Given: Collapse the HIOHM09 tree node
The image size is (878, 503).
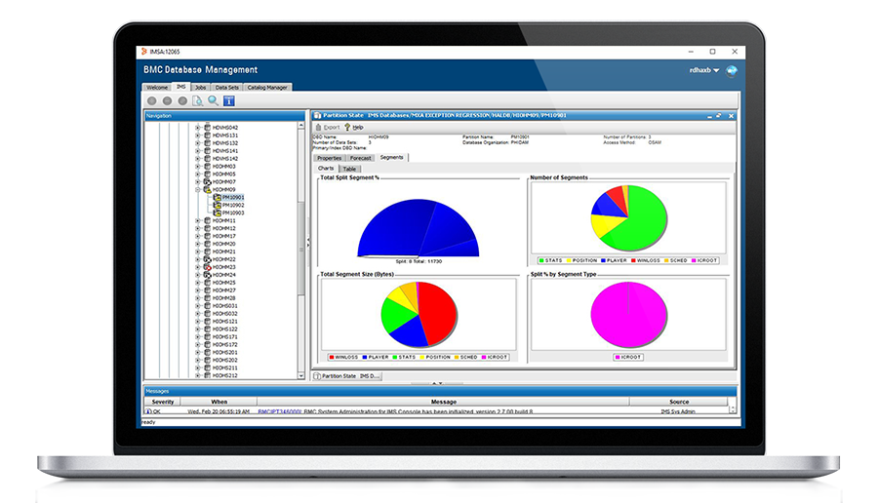Looking at the screenshot, I should pyautogui.click(x=198, y=189).
